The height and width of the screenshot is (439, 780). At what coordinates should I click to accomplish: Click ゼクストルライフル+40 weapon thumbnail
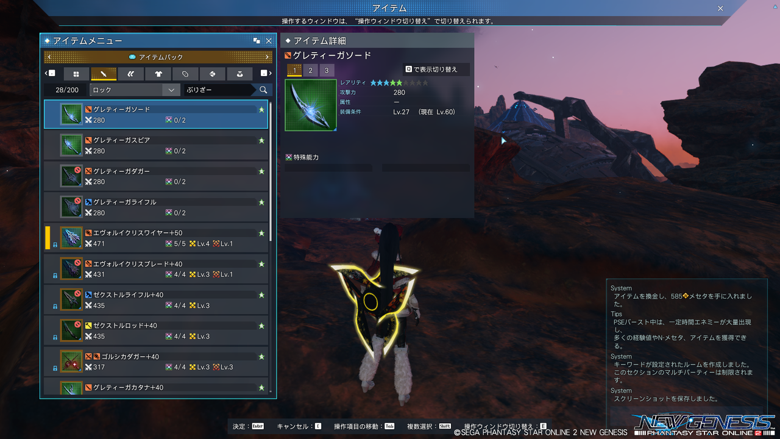(x=71, y=300)
